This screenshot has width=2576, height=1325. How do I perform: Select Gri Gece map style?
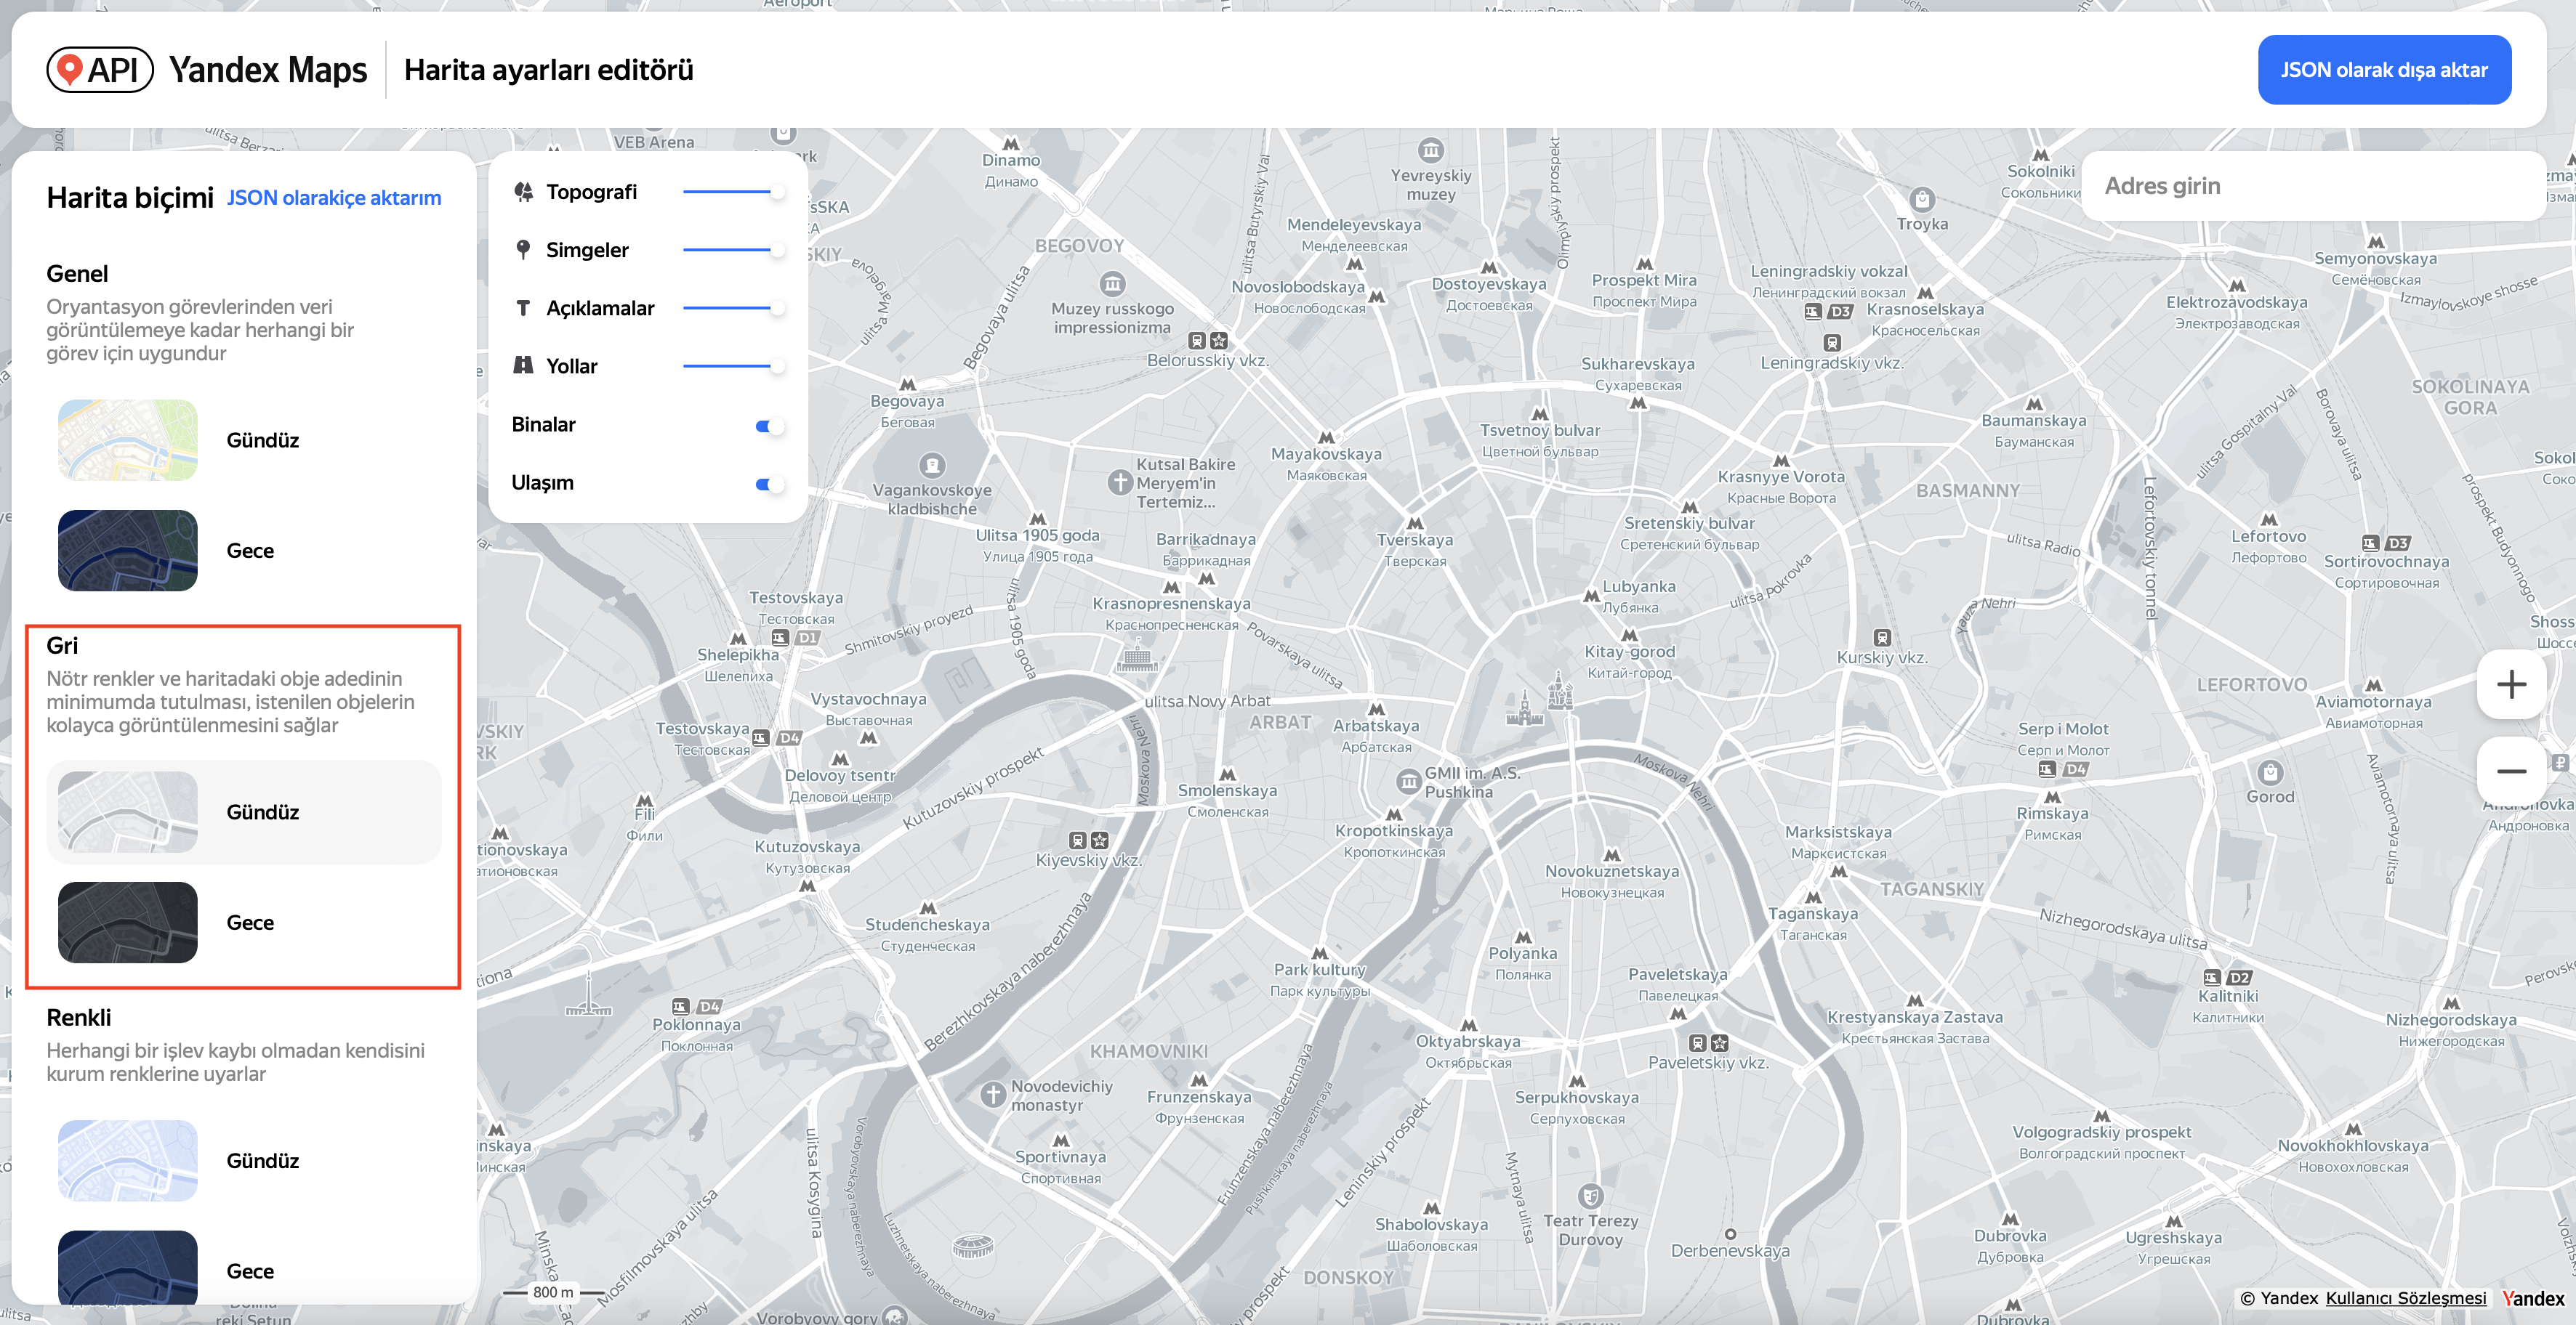pos(244,923)
